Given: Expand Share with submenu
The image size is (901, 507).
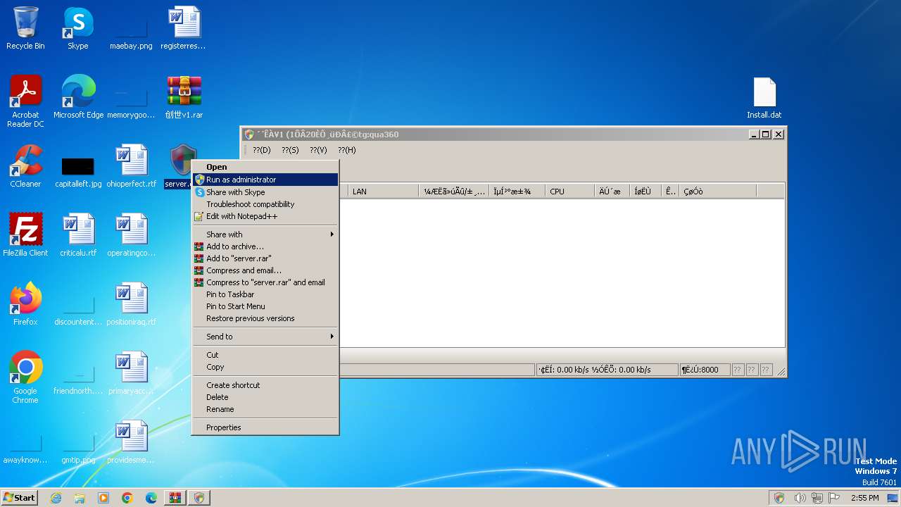Looking at the screenshot, I should (265, 234).
